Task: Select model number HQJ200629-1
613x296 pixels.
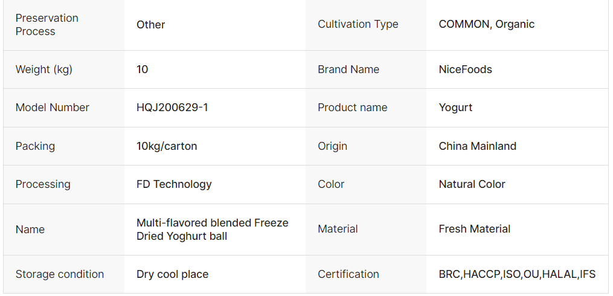Action: pos(172,108)
